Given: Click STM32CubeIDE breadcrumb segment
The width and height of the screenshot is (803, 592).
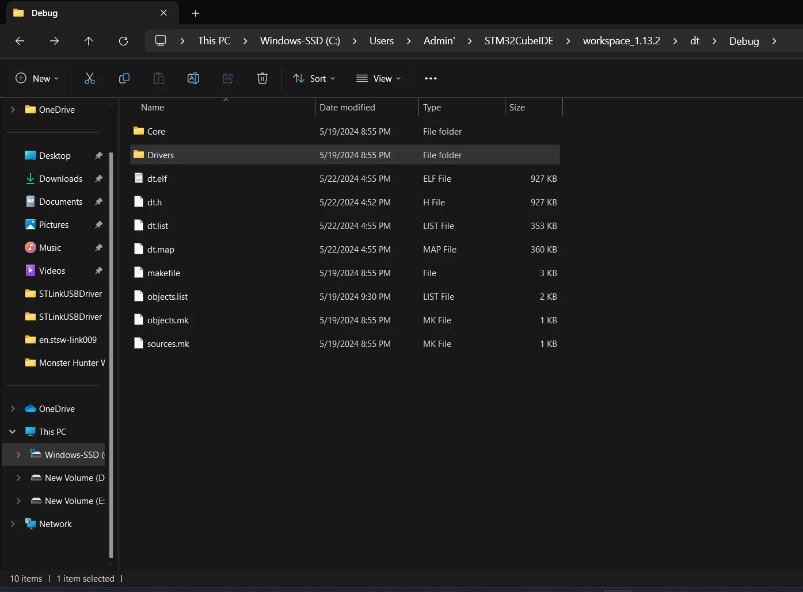Looking at the screenshot, I should (519, 41).
